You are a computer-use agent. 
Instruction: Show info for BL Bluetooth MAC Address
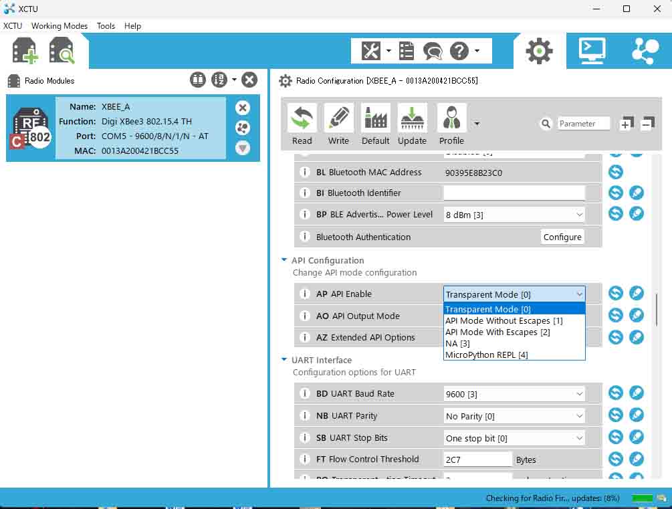(305, 173)
